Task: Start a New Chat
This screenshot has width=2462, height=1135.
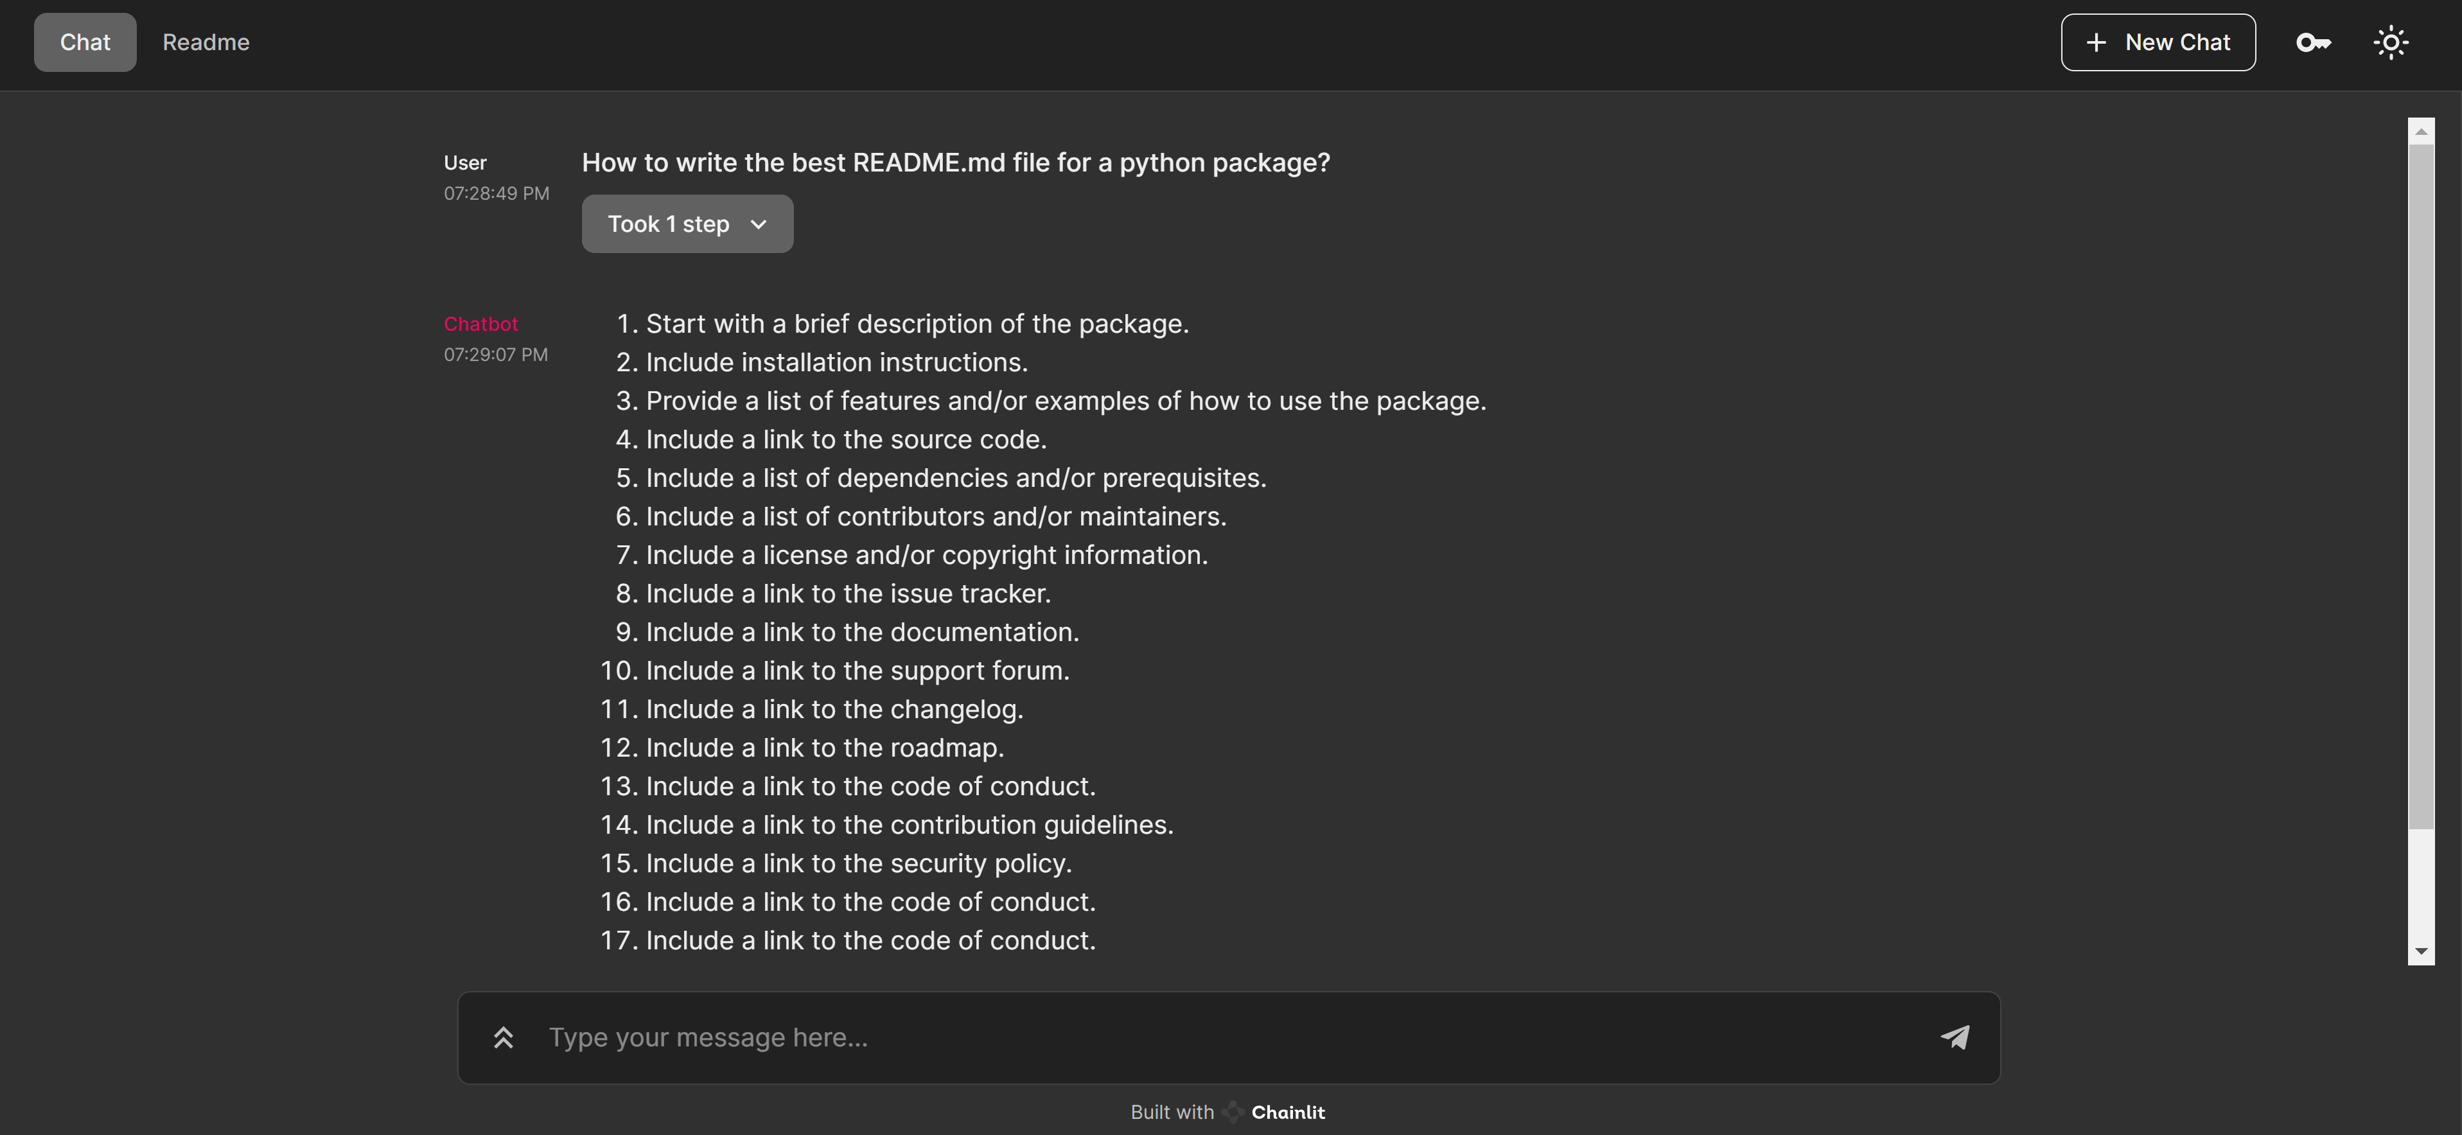Action: click(x=2176, y=42)
